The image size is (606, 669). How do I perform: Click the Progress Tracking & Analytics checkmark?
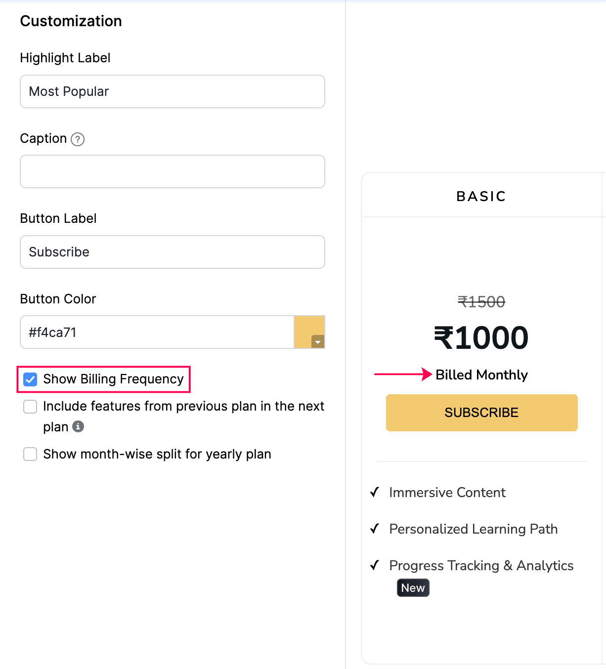(375, 565)
